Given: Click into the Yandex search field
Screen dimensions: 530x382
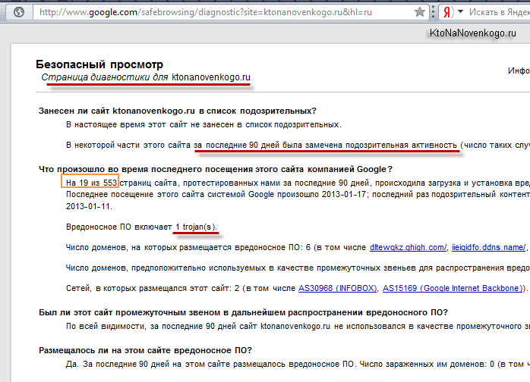Looking at the screenshot, I should coord(497,12).
